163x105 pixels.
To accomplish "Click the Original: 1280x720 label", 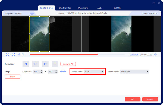I will (14, 14).
